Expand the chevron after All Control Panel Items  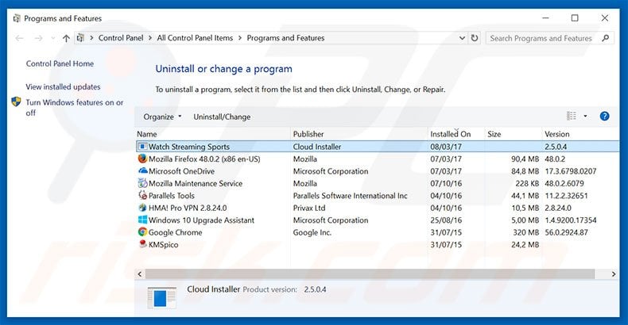[240, 38]
